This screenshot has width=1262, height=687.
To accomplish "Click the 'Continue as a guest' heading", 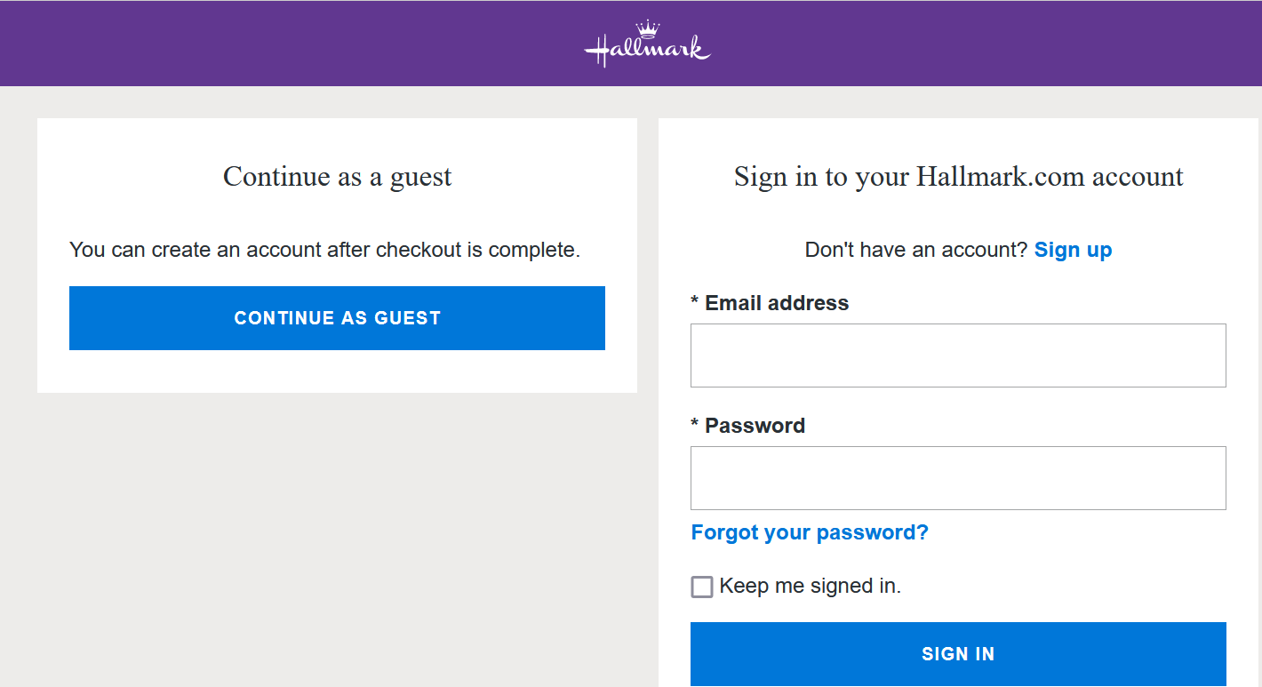I will point(337,177).
